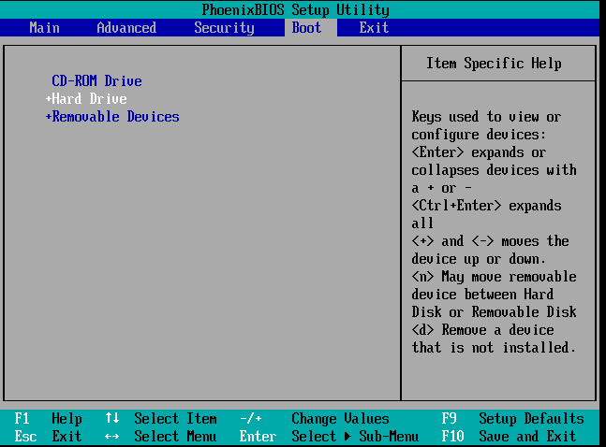Image resolution: width=606 pixels, height=447 pixels.
Task: Click the up/down arrows Select Item hint
Action: [x=161, y=418]
